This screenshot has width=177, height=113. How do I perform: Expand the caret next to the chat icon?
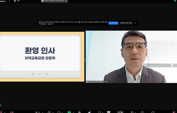pyautogui.click(x=53, y=112)
